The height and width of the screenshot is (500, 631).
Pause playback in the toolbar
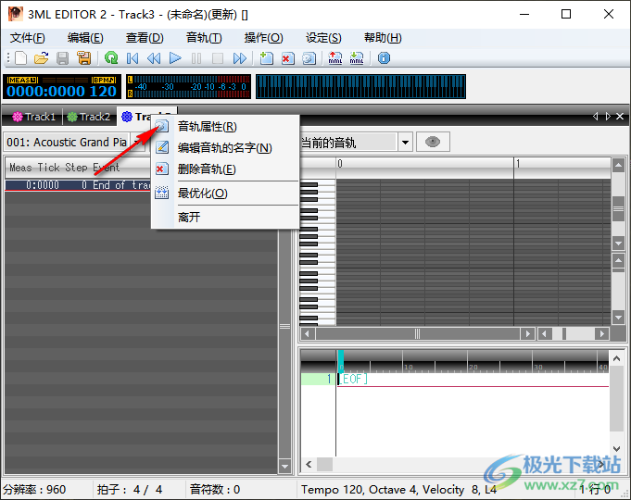coord(196,58)
